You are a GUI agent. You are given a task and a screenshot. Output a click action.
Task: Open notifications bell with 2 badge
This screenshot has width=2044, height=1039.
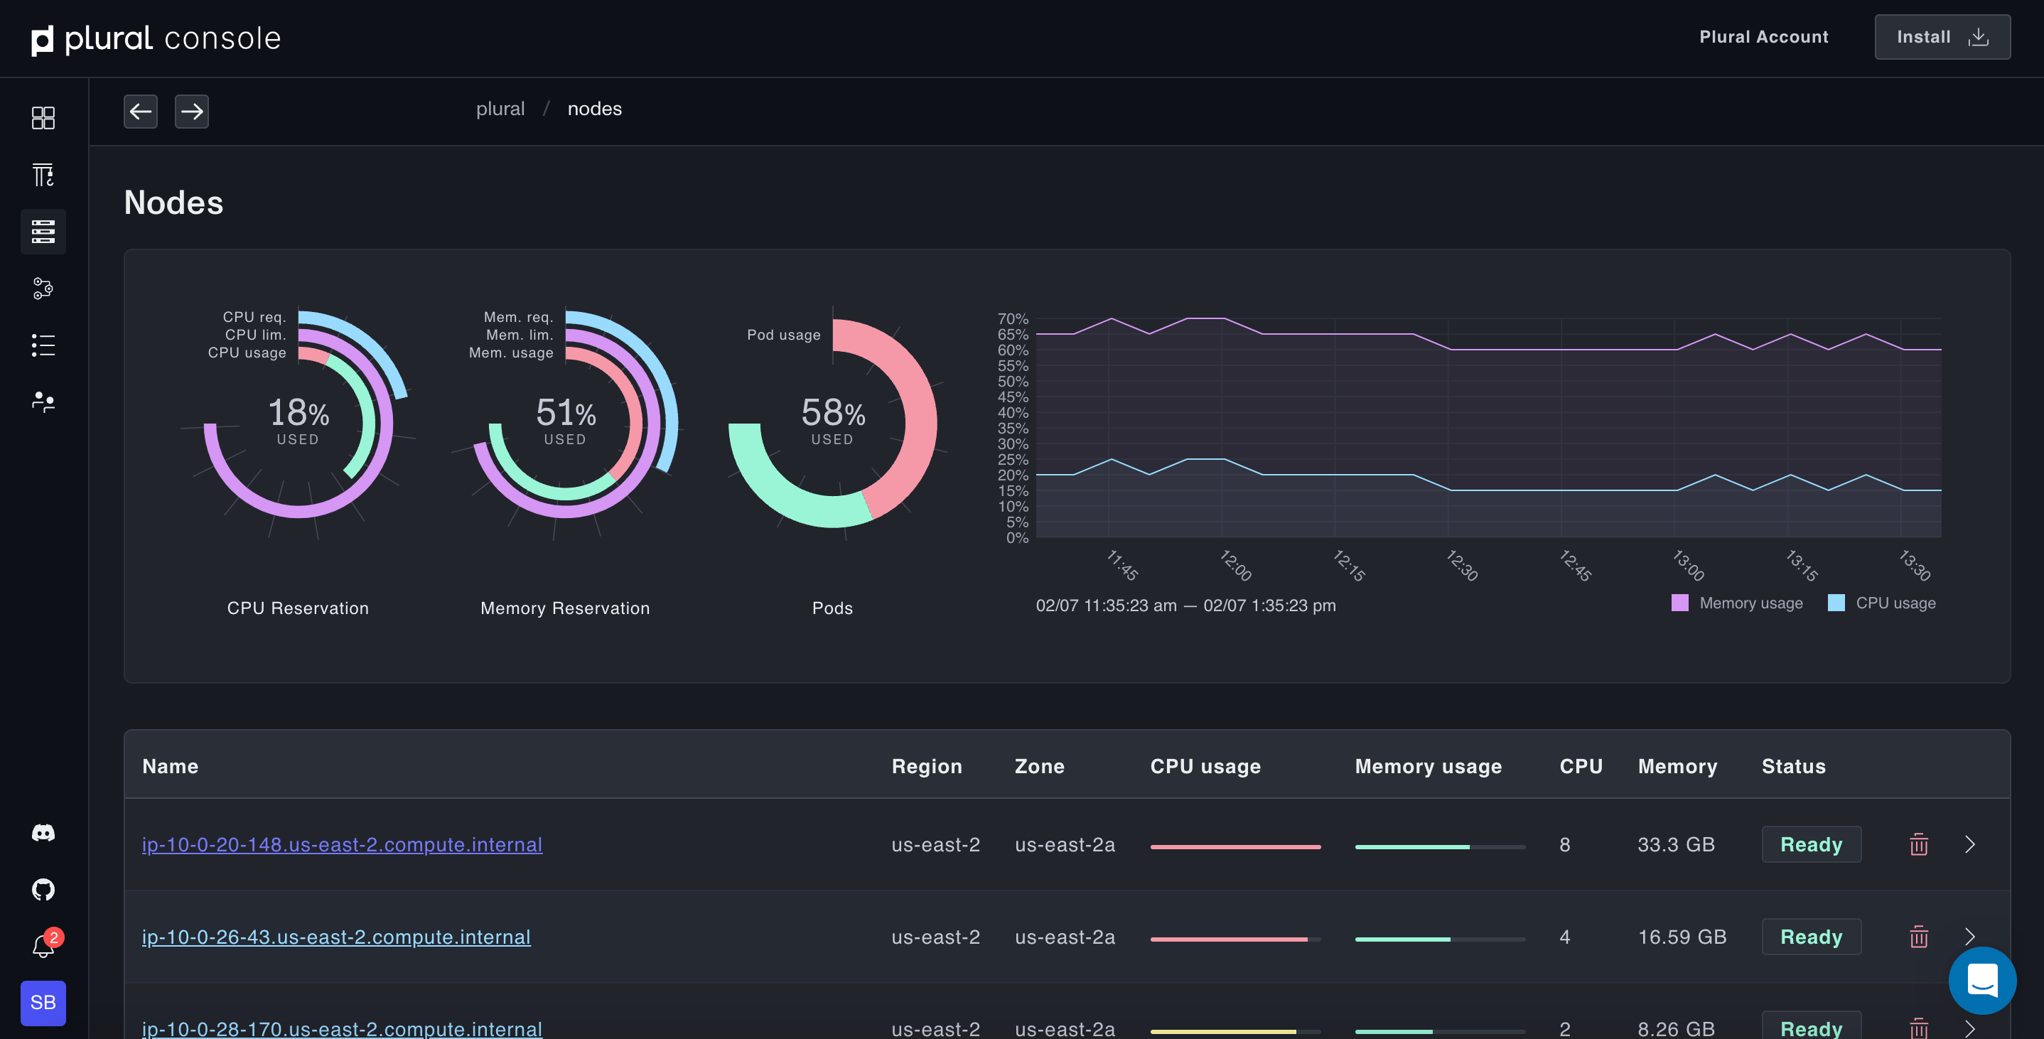(43, 946)
